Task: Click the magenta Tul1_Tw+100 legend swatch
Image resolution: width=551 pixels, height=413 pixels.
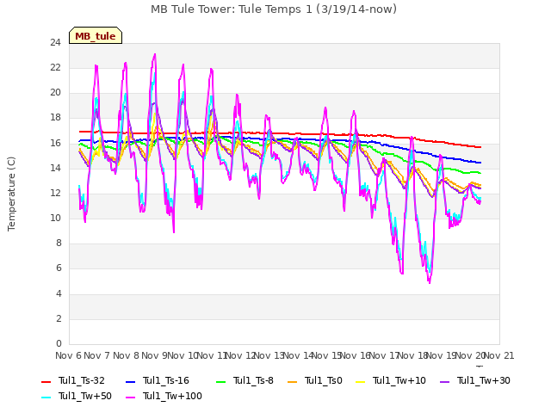Action: pyautogui.click(x=130, y=397)
